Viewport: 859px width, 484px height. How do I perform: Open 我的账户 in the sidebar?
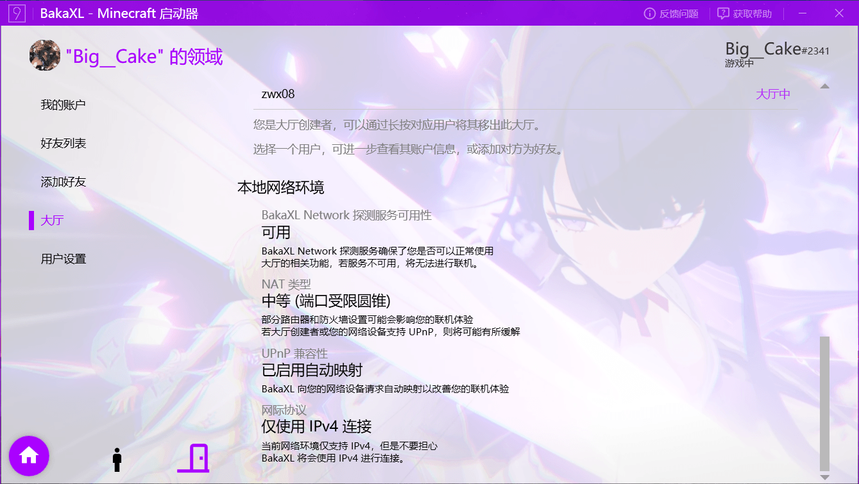click(63, 105)
